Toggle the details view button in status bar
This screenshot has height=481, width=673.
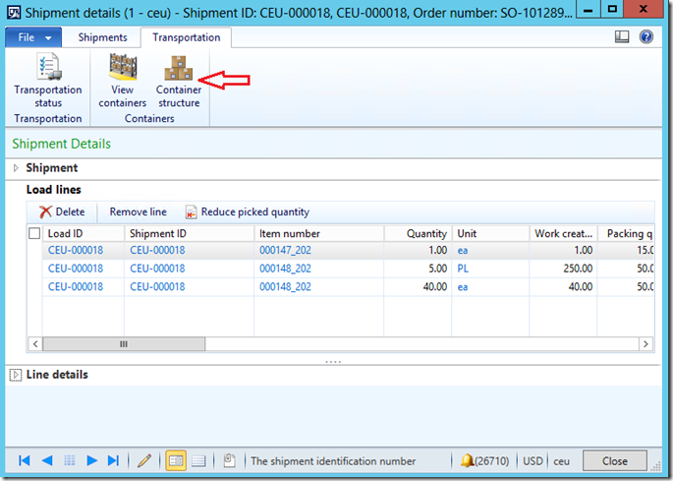click(176, 460)
